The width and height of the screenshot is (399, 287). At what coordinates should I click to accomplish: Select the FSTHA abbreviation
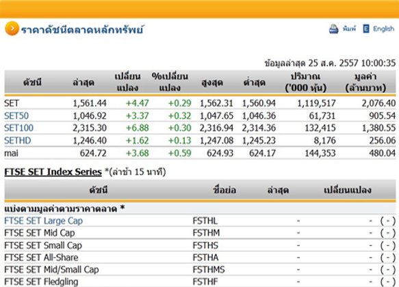[x=205, y=258]
